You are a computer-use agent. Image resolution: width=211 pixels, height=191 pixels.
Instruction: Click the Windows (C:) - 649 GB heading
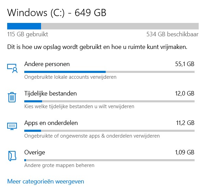[x=57, y=13]
